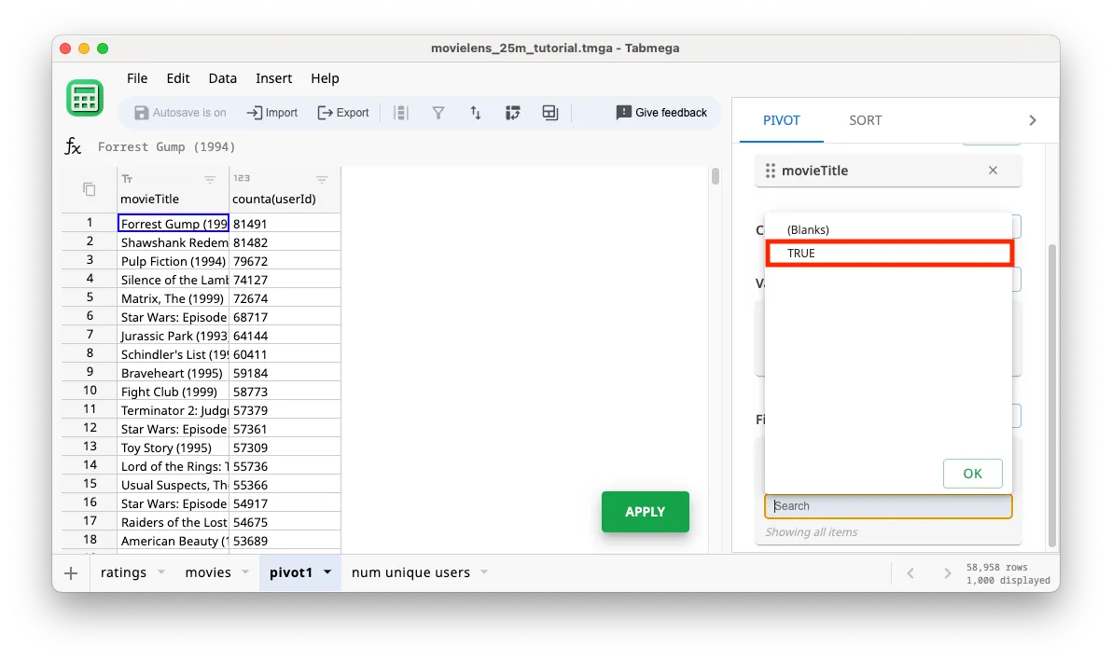
Task: Open the column summary toolbar icon
Action: click(401, 112)
